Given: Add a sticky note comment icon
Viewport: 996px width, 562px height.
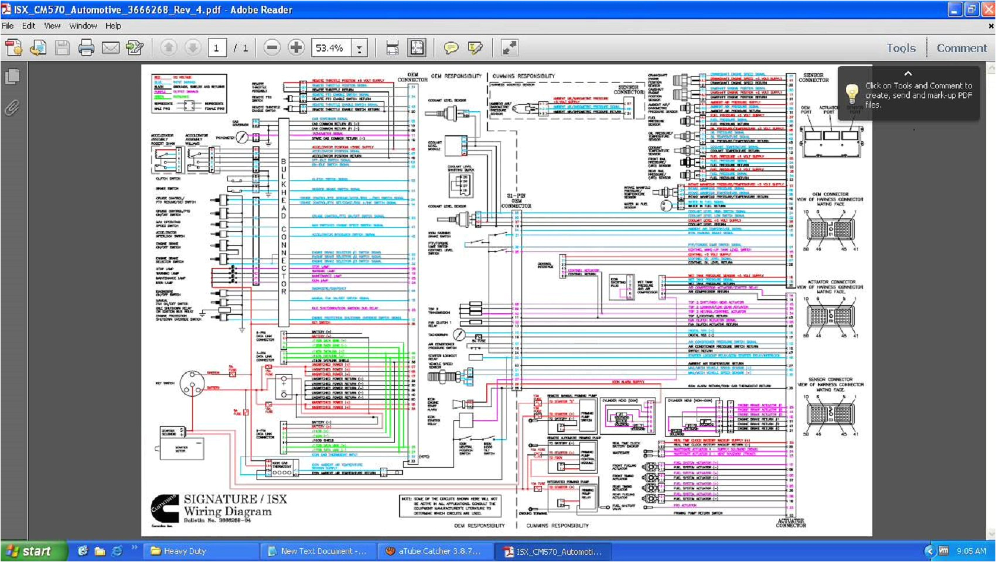Looking at the screenshot, I should (x=451, y=48).
